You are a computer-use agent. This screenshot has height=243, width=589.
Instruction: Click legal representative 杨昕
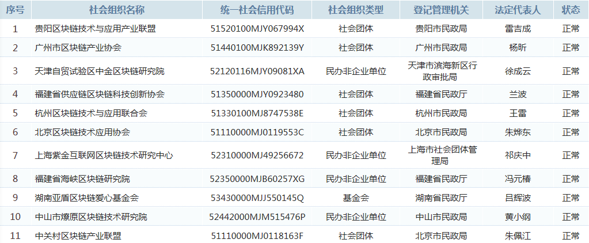coord(518,47)
